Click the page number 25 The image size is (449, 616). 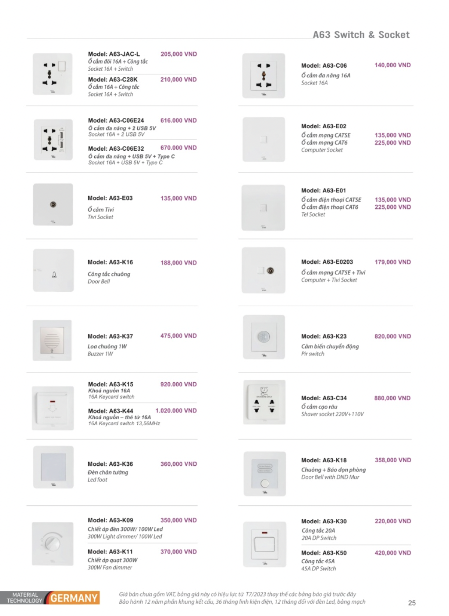pos(412,603)
